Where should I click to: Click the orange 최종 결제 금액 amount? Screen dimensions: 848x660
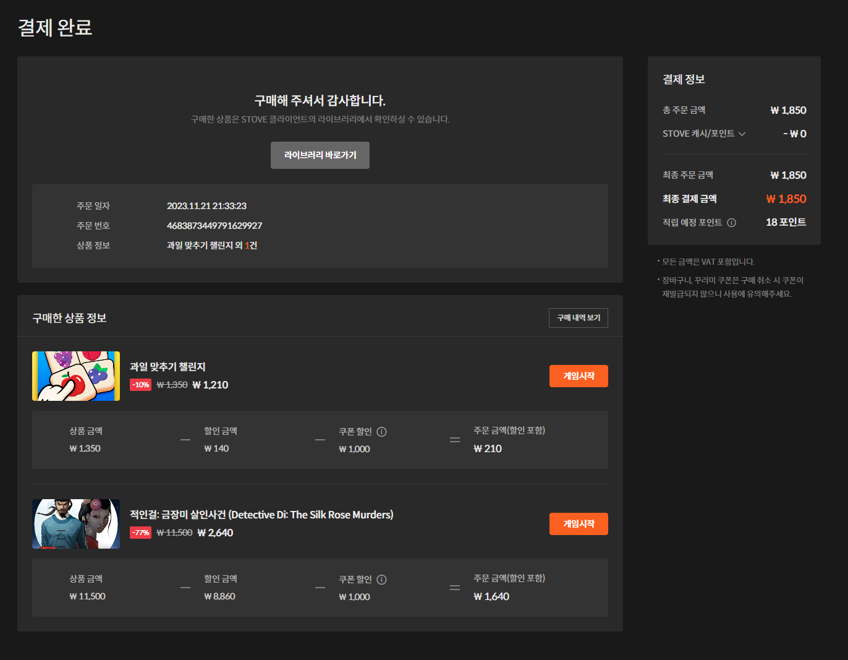(x=786, y=199)
